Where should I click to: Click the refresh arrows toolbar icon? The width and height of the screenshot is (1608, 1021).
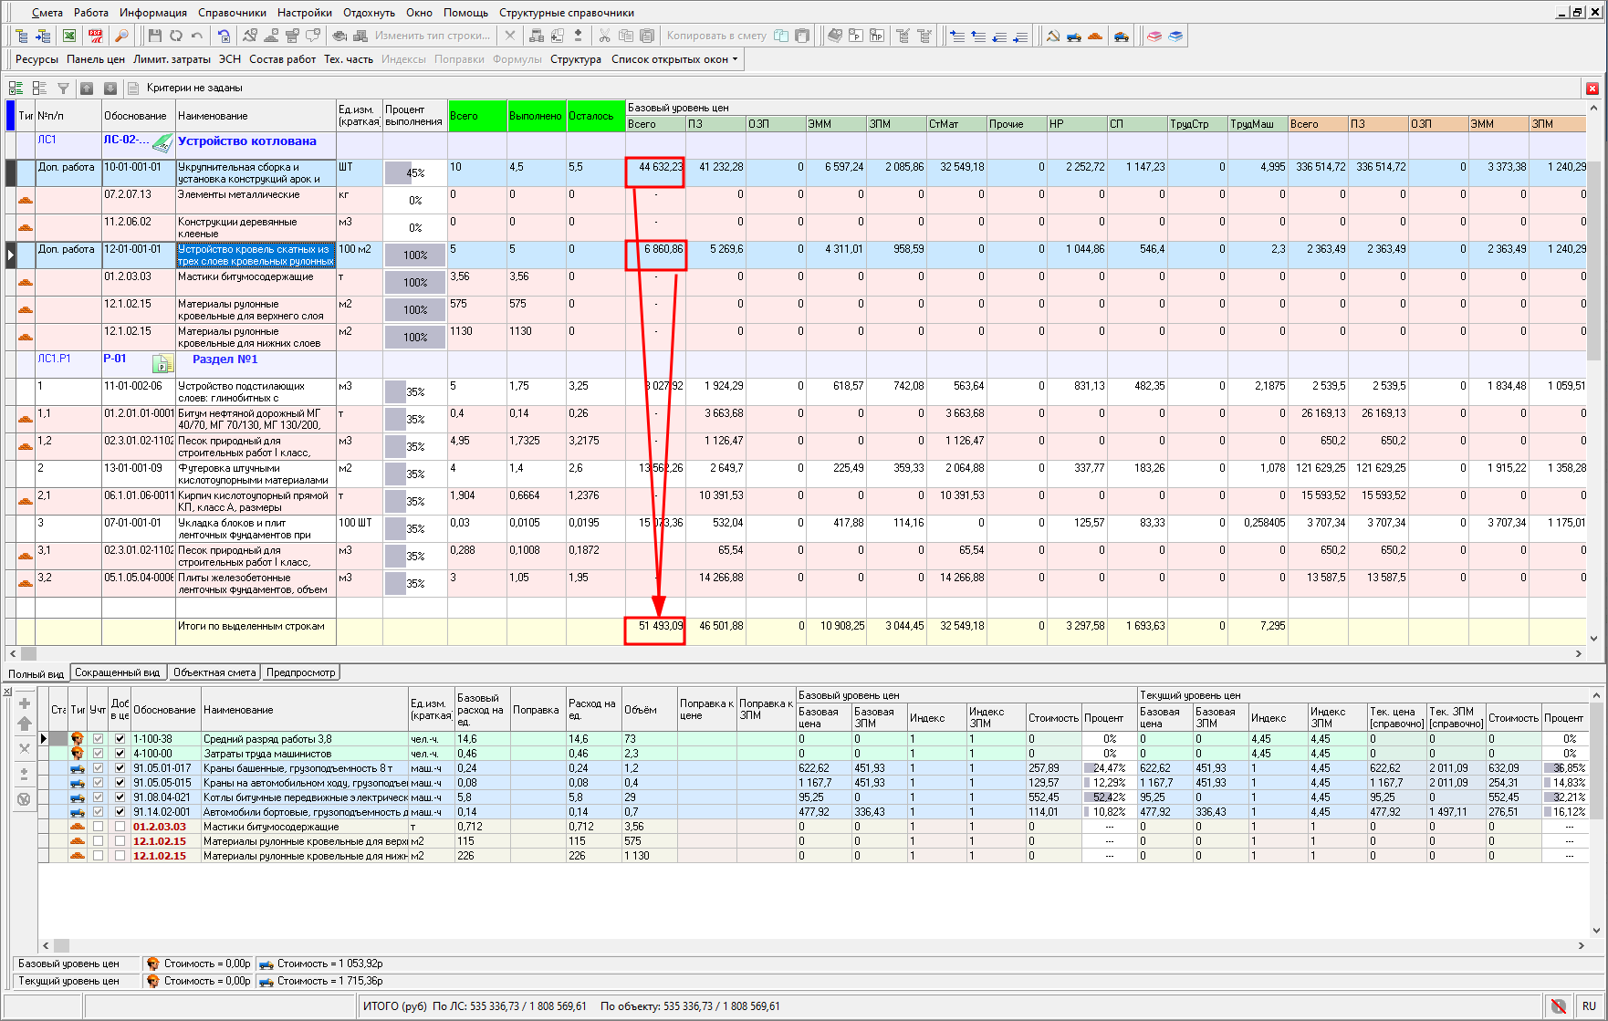pos(176,36)
